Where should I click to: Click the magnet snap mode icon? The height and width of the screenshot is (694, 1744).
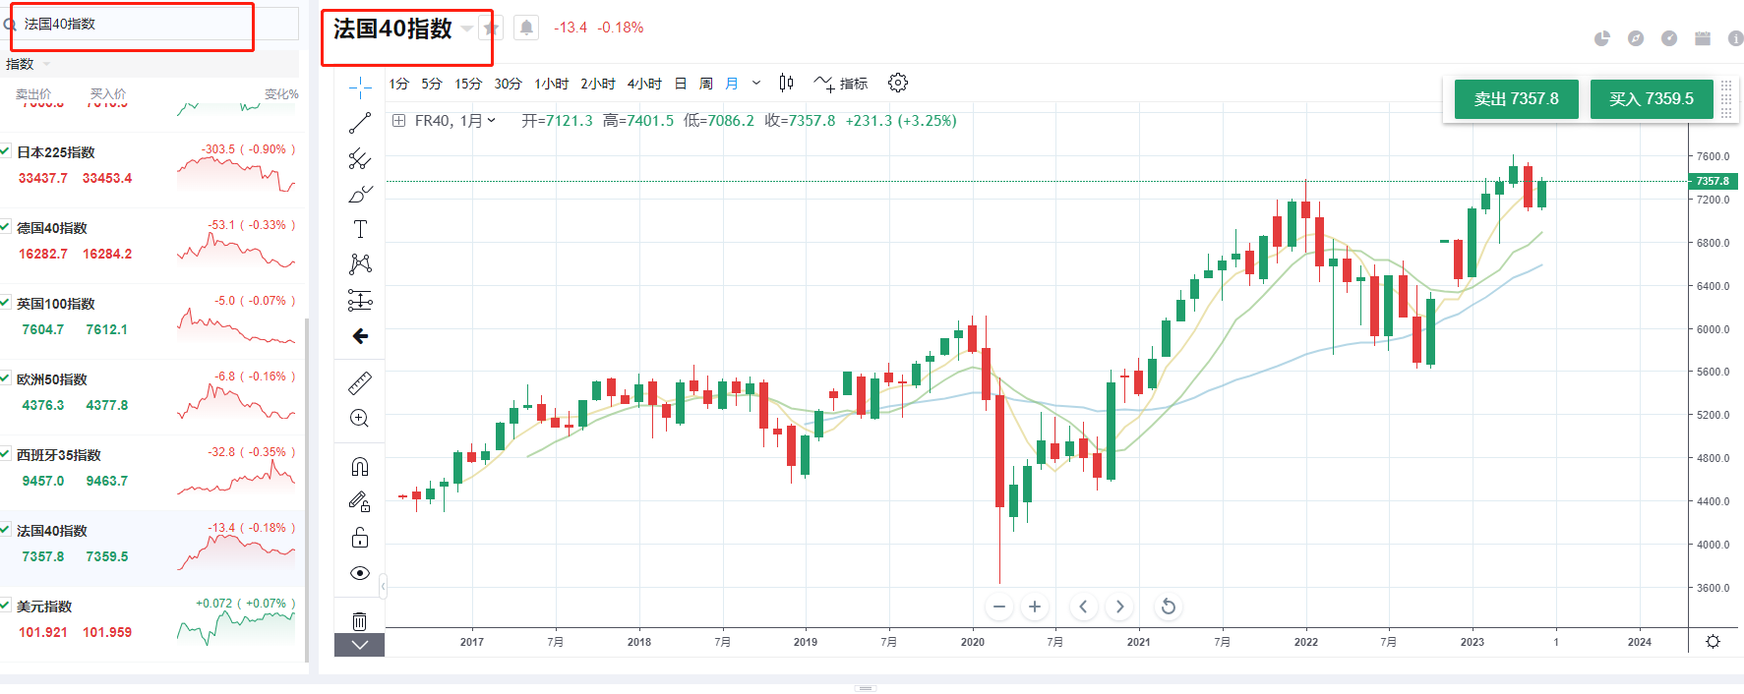tap(360, 467)
